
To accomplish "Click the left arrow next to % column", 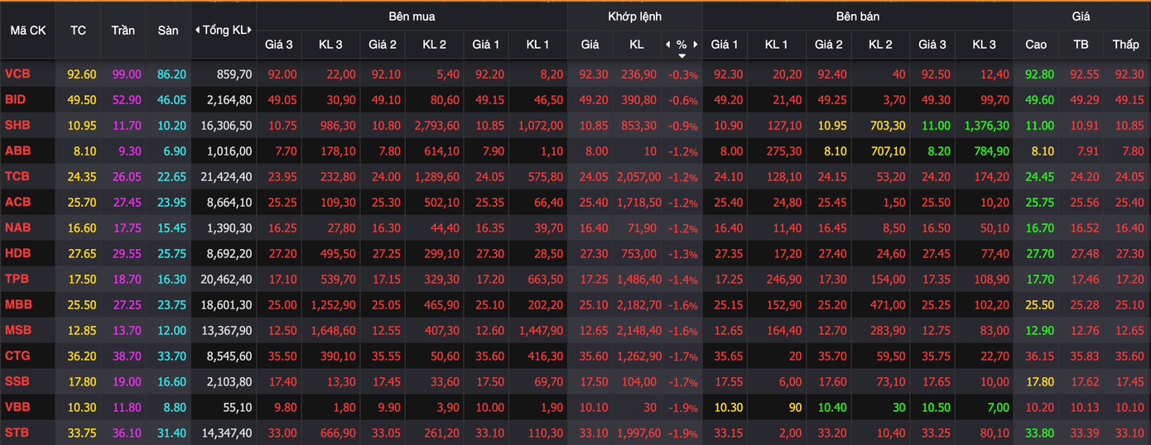I will [x=668, y=45].
